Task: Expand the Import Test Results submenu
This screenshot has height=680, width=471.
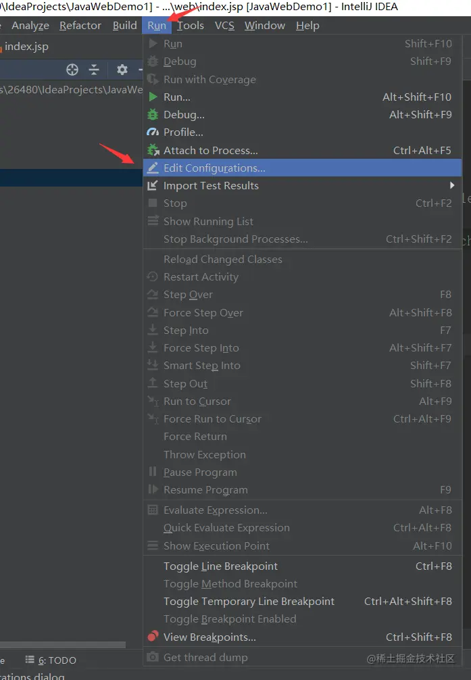Action: (451, 185)
